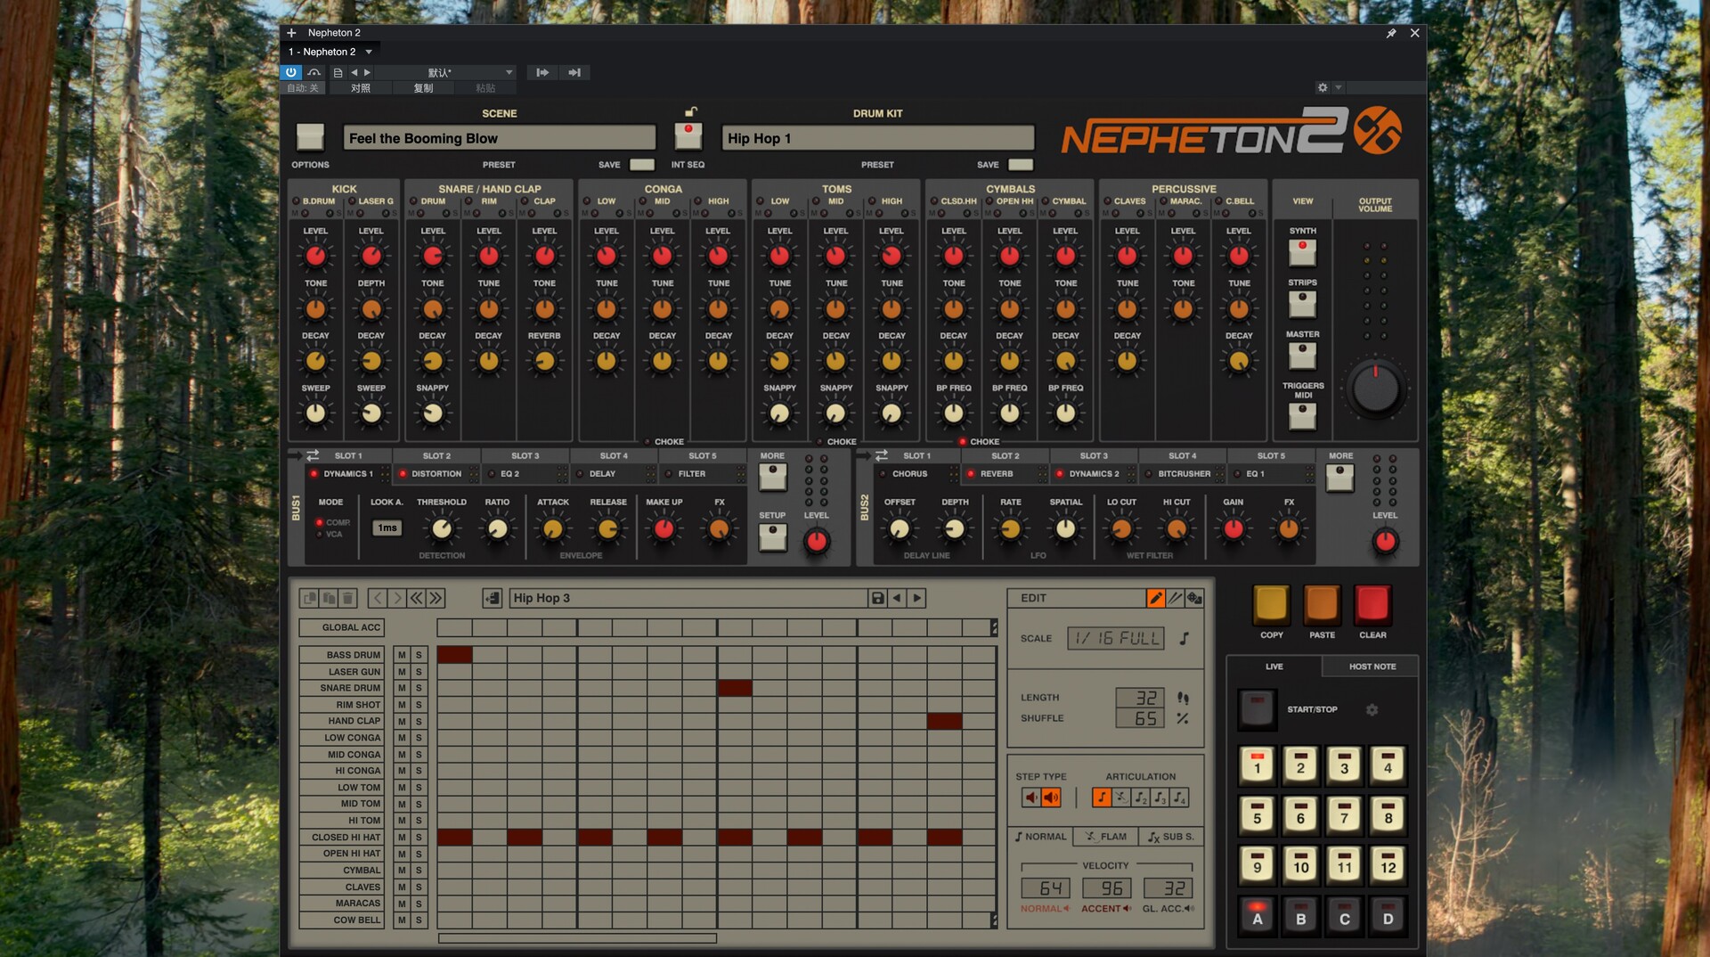Click the BUS2 slot swap arrows icon
1710x957 pixels.
coord(881,455)
